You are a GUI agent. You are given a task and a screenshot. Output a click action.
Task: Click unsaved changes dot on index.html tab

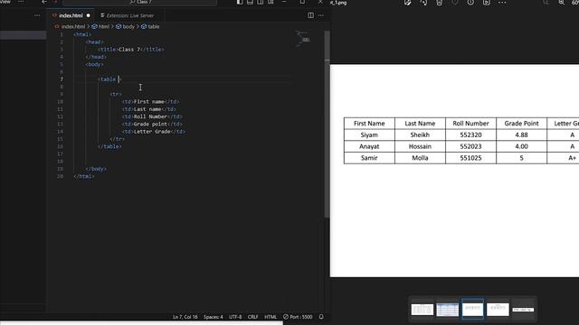[89, 15]
